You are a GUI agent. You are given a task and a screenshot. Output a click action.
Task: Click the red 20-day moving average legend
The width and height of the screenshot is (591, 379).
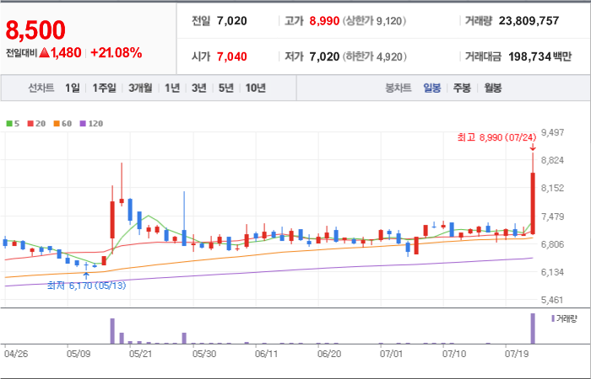tap(36, 123)
